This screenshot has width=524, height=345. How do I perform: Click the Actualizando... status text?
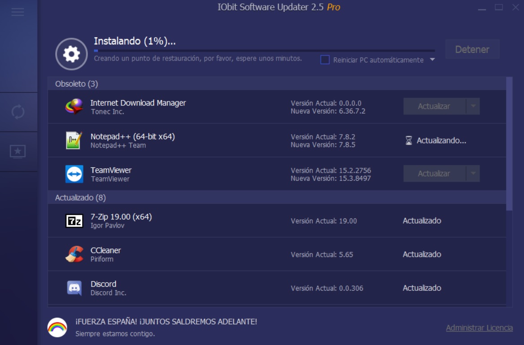coord(441,140)
